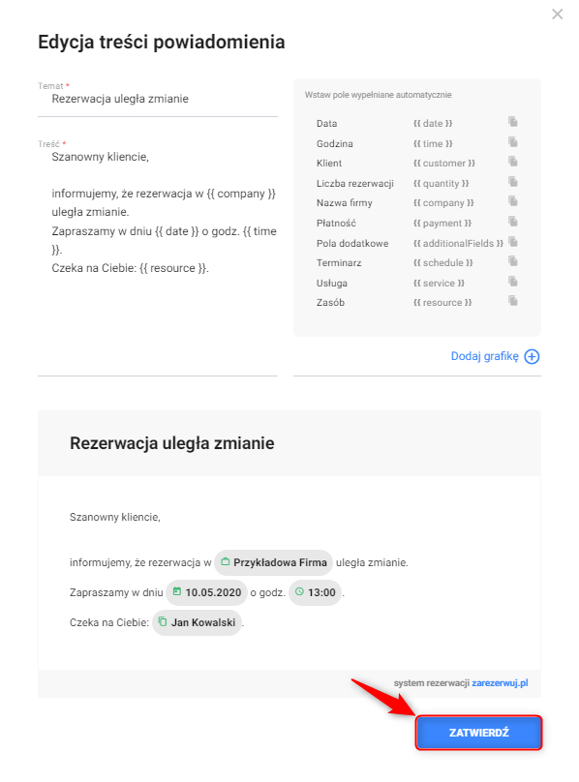Click the Liczba rezerwacji field label
579x782 pixels.
click(x=355, y=184)
